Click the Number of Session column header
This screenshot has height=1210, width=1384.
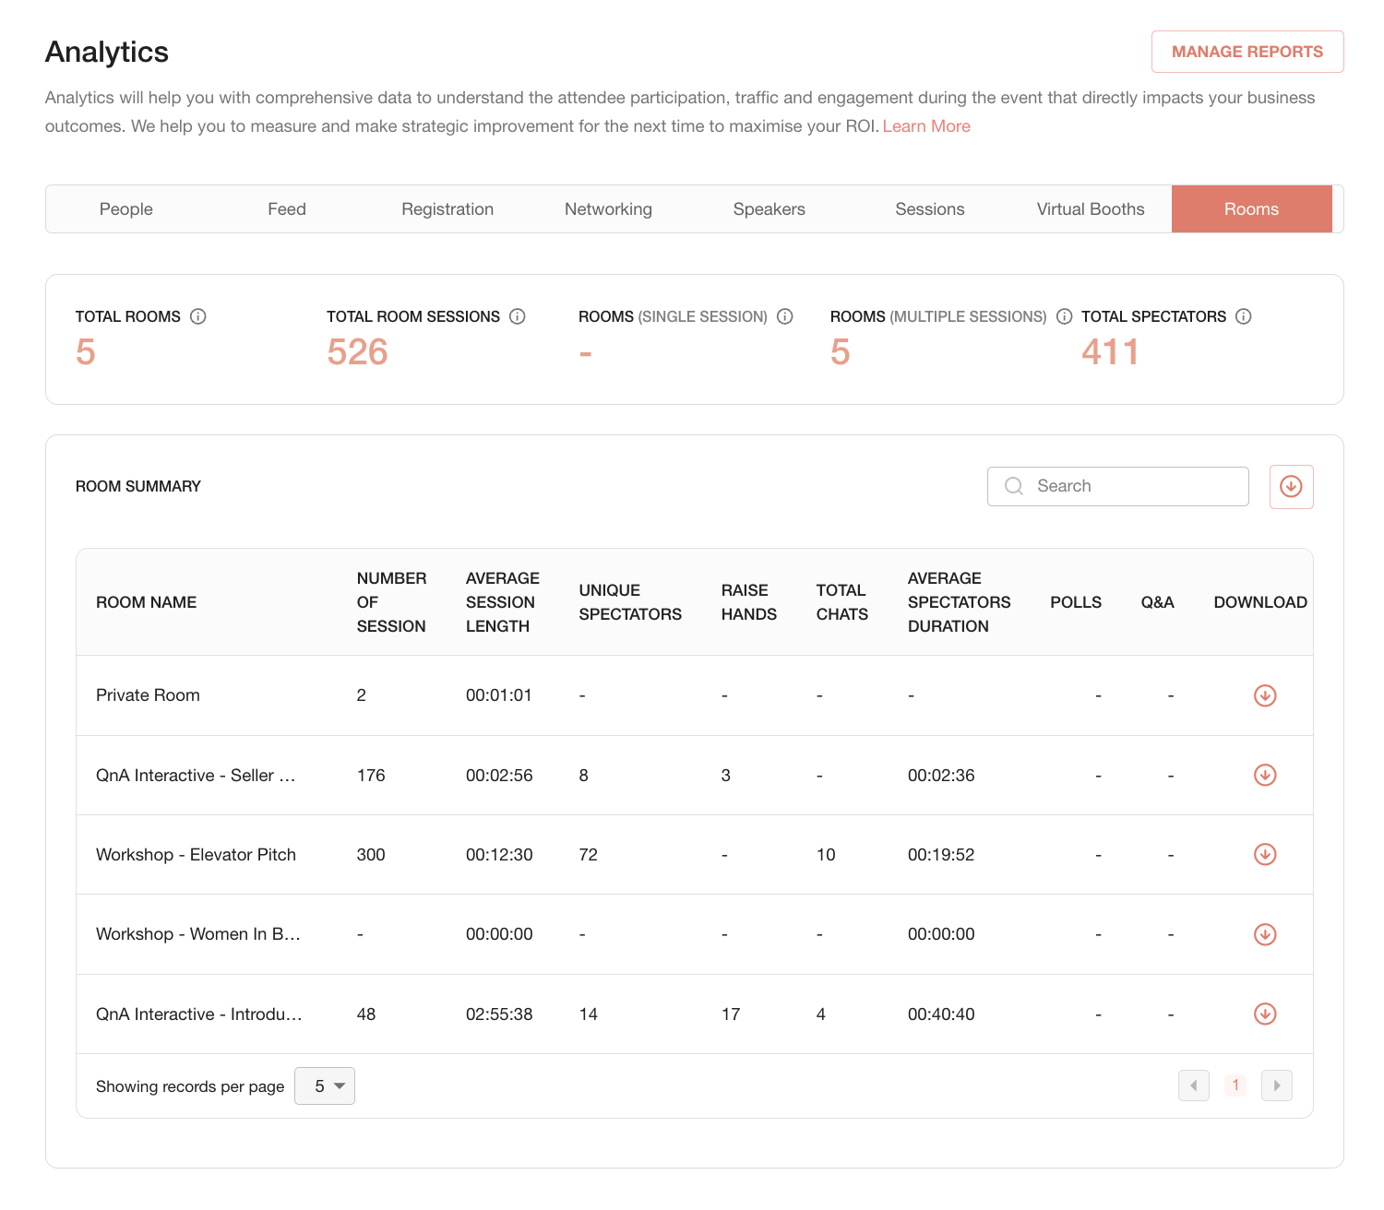click(392, 602)
